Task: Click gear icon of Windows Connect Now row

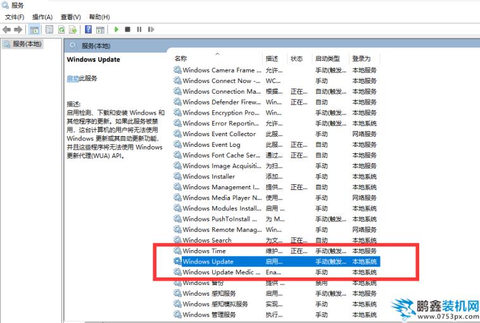Action: (177, 80)
